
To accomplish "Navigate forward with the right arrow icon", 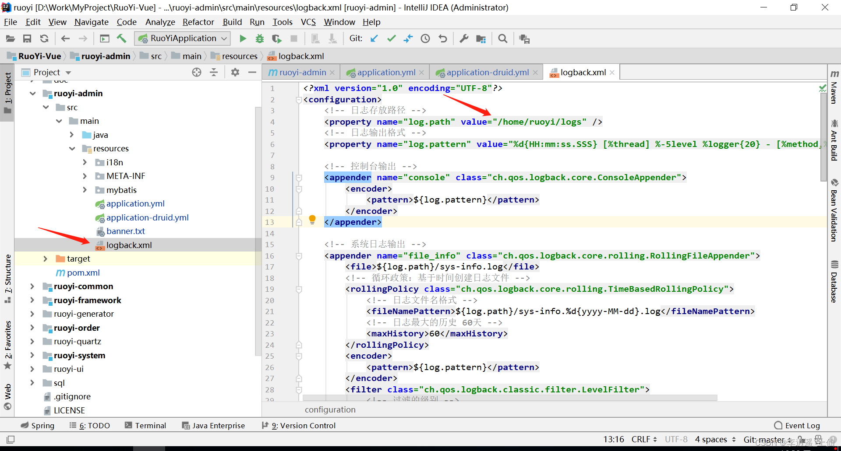I will click(x=83, y=38).
